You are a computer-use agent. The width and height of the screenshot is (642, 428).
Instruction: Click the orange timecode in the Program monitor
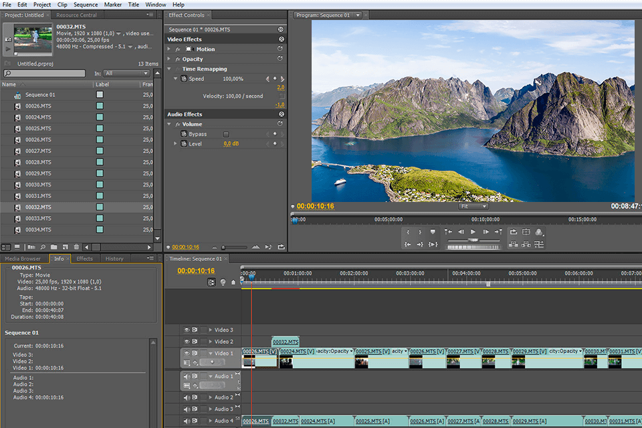(313, 206)
